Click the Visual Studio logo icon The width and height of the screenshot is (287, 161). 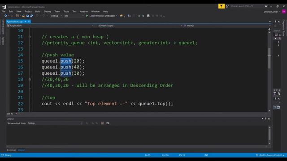4,7
